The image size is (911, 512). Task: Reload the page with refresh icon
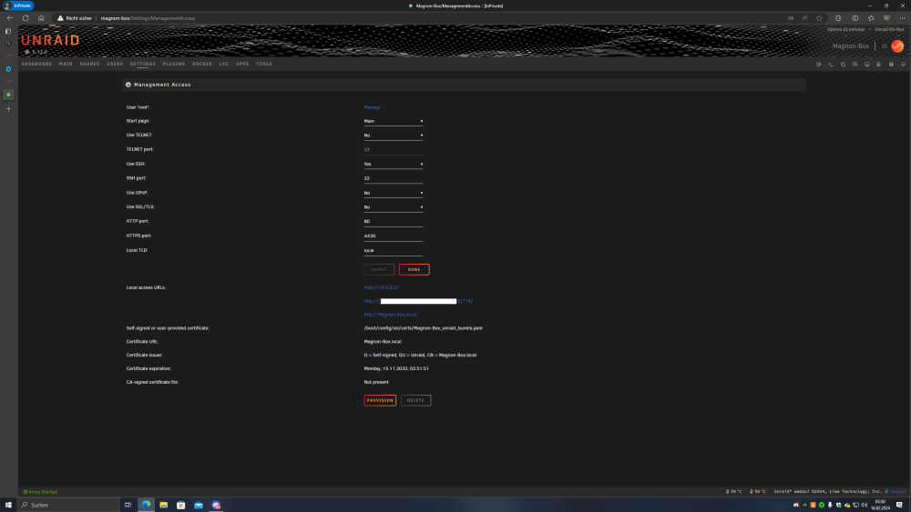click(x=26, y=18)
